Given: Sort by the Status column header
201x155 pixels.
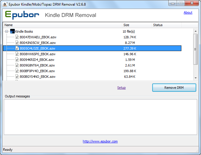Looking at the screenshot, I should coord(167,25).
